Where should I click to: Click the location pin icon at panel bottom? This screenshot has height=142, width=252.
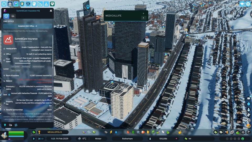[x=5, y=125]
